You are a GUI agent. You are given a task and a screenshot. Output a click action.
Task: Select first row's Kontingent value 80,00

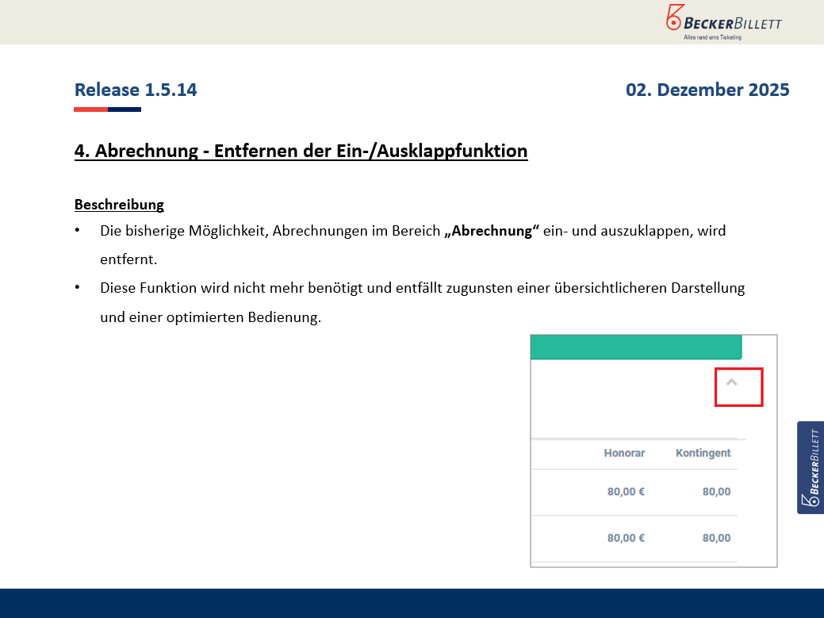[x=716, y=492]
